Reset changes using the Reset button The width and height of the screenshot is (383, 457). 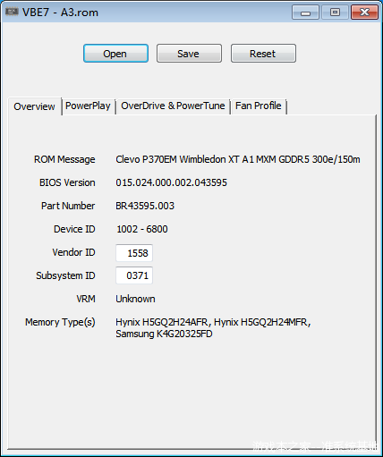tap(263, 54)
